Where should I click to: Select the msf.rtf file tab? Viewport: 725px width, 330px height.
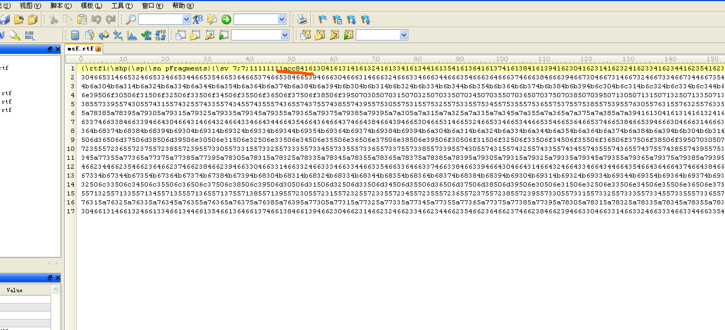coord(80,49)
